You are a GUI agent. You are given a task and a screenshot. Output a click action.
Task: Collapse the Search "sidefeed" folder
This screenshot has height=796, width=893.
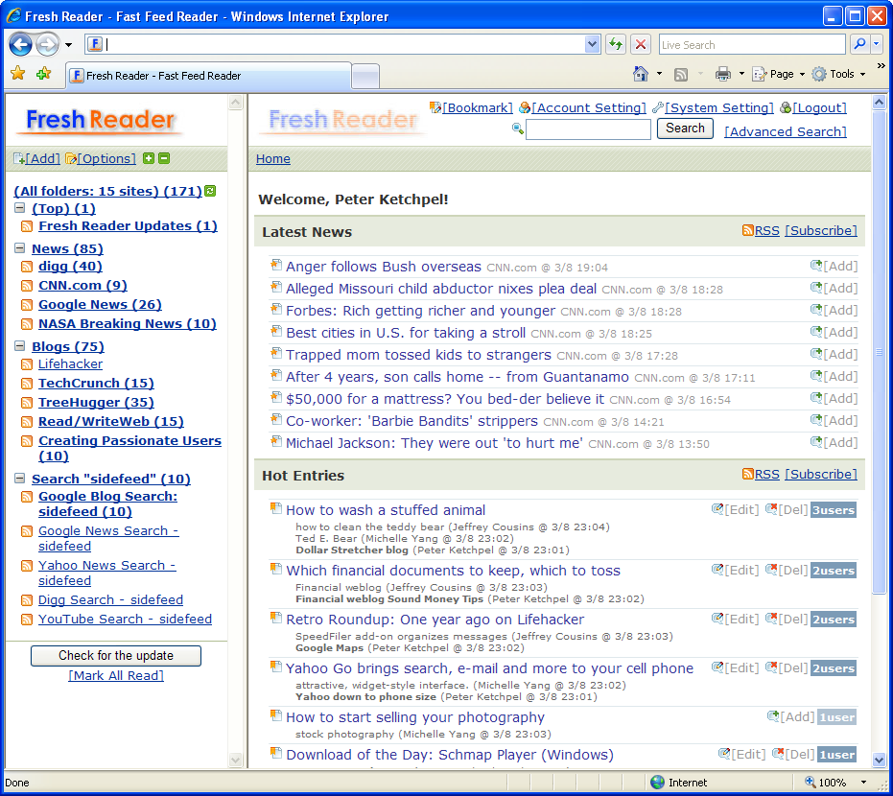[x=20, y=479]
